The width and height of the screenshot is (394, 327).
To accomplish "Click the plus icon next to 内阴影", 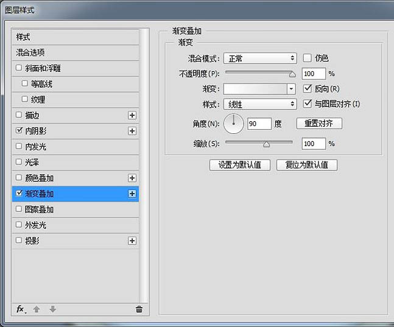I will coord(132,131).
